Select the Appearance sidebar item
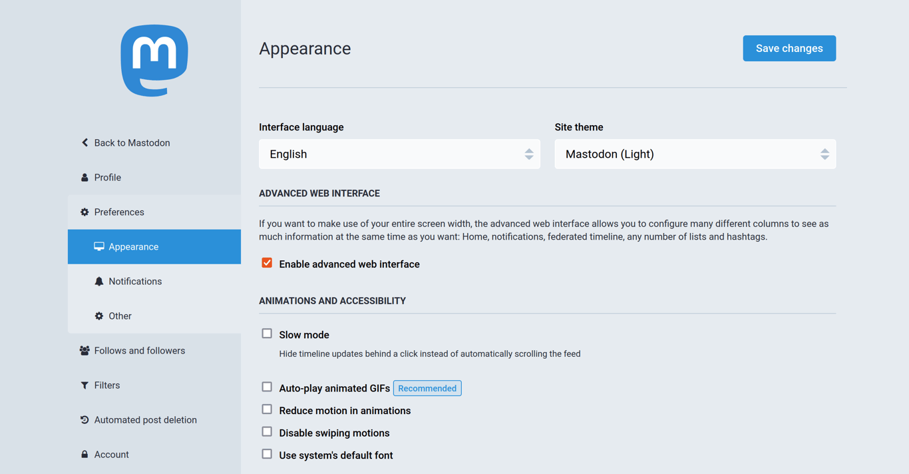 pos(134,247)
